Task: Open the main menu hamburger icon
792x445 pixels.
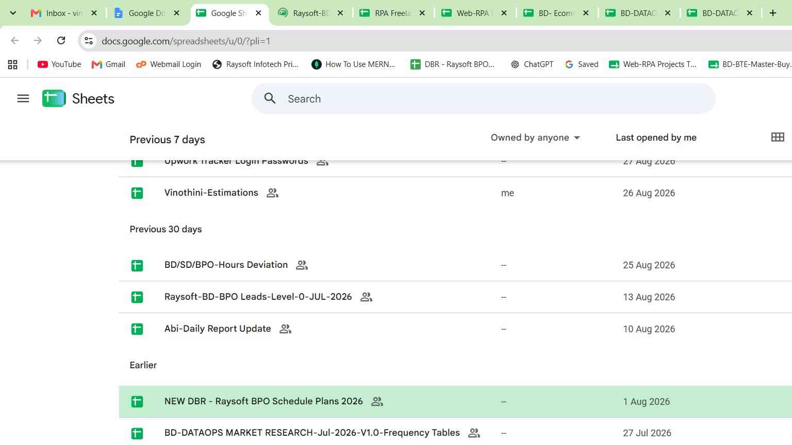Action: [23, 98]
